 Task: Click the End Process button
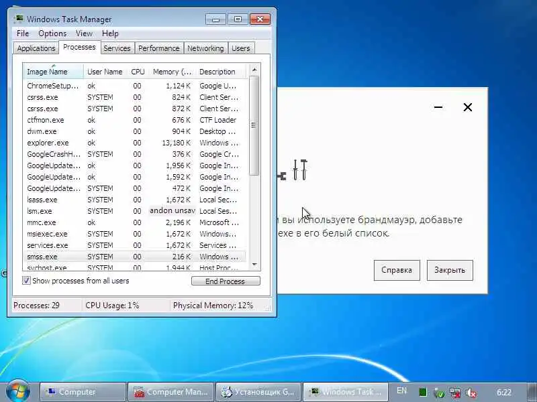226,281
